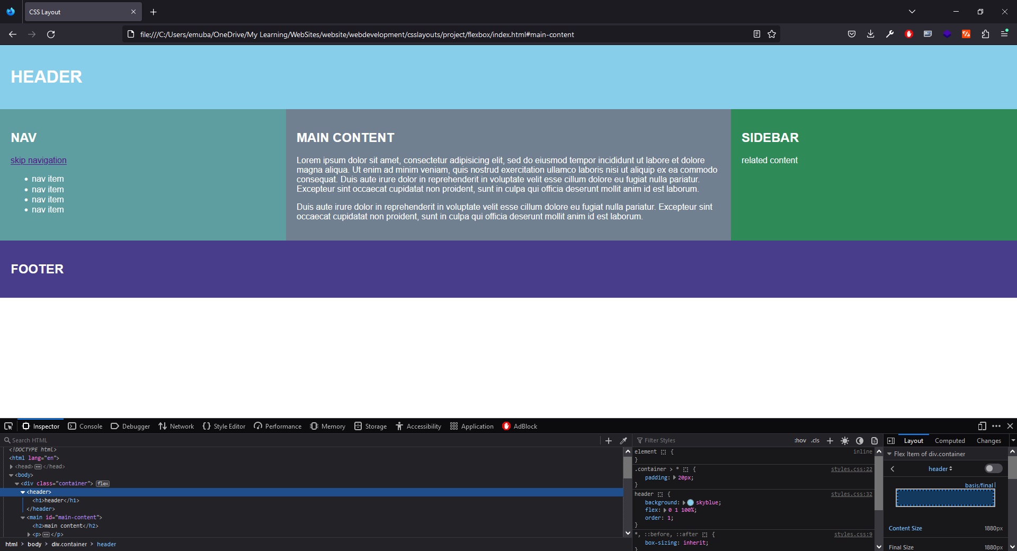1017x551 pixels.
Task: Open the downloads panel
Action: tap(870, 34)
